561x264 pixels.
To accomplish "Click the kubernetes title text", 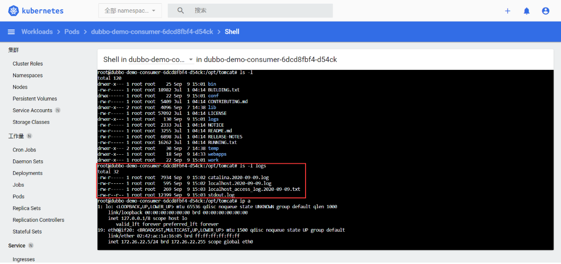I will point(43,11).
